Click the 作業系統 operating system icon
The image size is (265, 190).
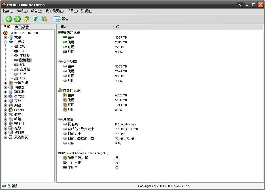point(11,83)
